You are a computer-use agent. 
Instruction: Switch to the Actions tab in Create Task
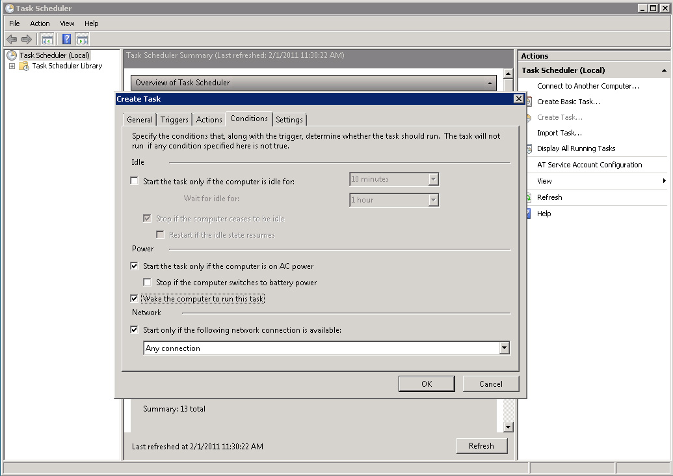tap(209, 120)
